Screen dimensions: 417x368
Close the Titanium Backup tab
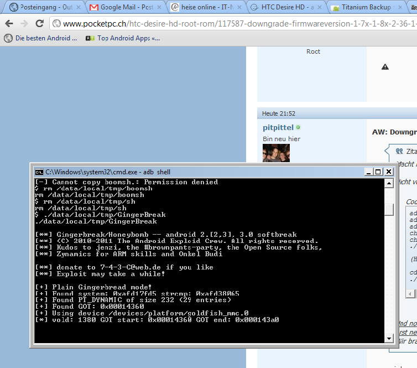(400, 7)
